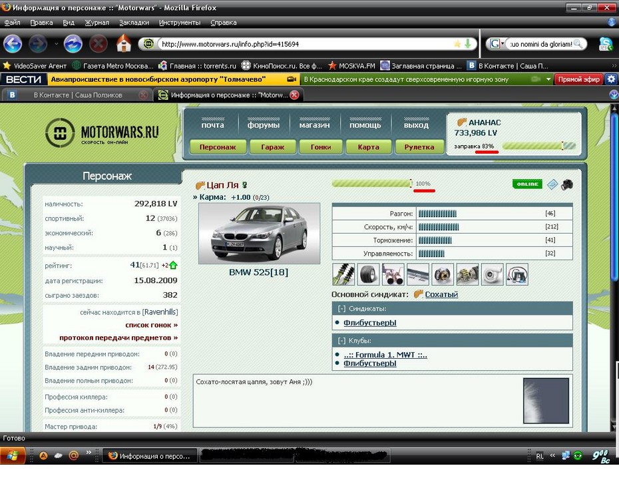Open the форумы link
The width and height of the screenshot is (619, 484).
pyautogui.click(x=264, y=124)
